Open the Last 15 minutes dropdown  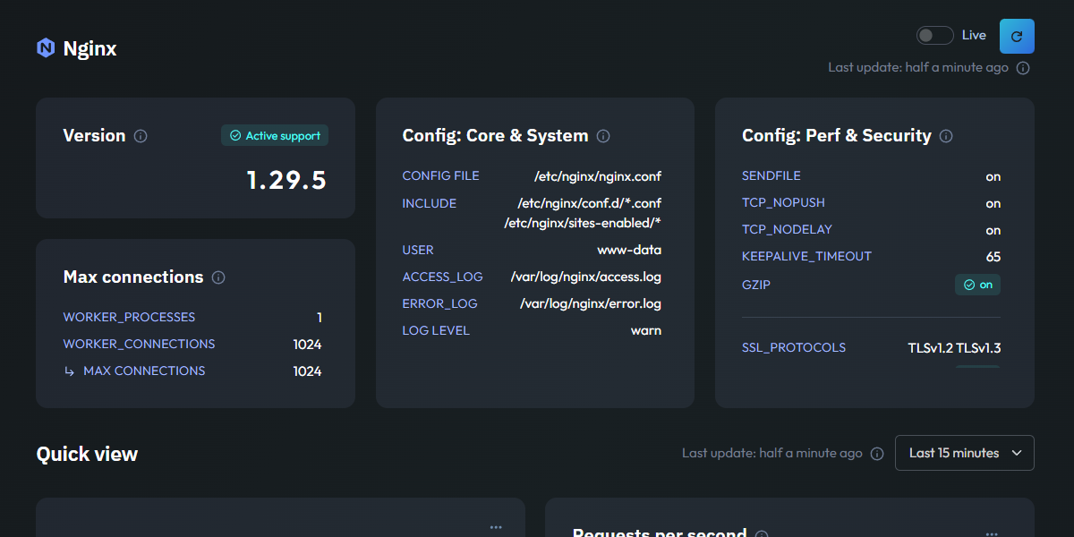point(965,453)
